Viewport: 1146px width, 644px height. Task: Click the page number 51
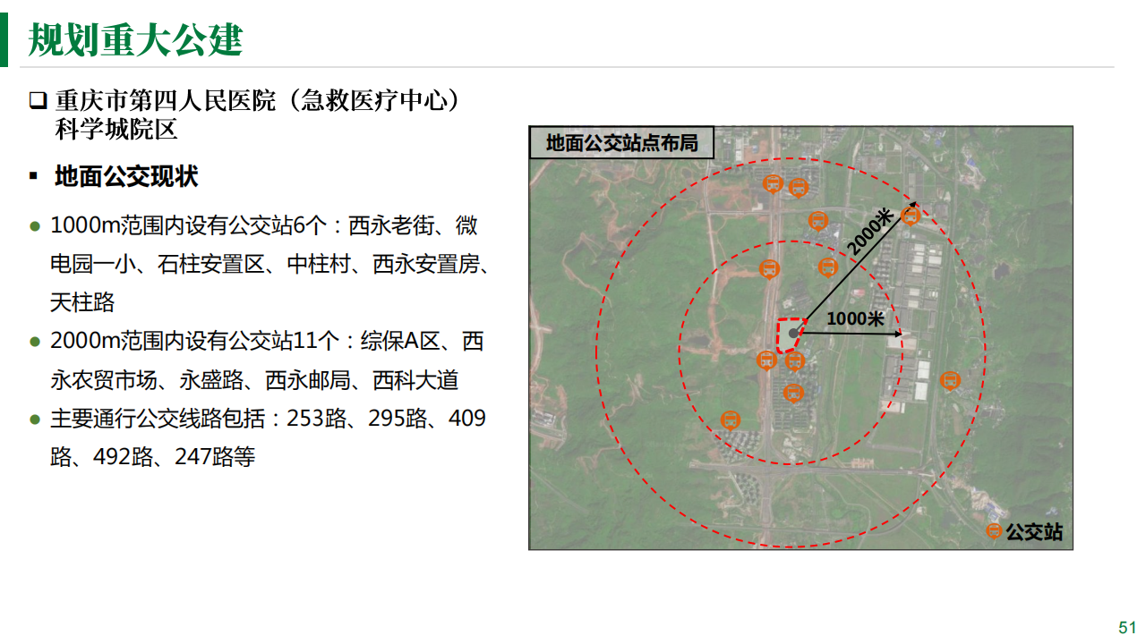pyautogui.click(x=1127, y=626)
